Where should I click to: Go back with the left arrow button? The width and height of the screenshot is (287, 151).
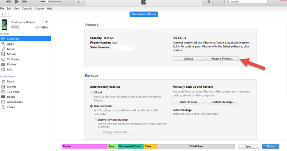coord(3,14)
